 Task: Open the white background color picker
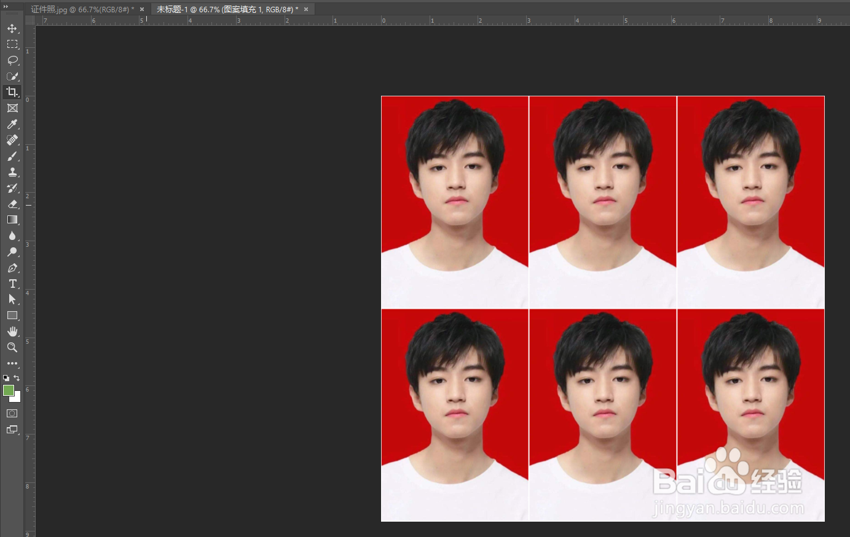pyautogui.click(x=17, y=399)
